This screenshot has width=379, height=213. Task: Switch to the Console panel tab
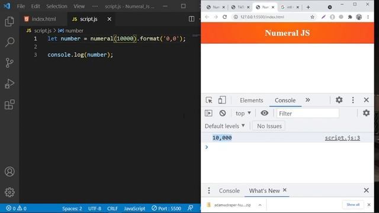pos(285,100)
